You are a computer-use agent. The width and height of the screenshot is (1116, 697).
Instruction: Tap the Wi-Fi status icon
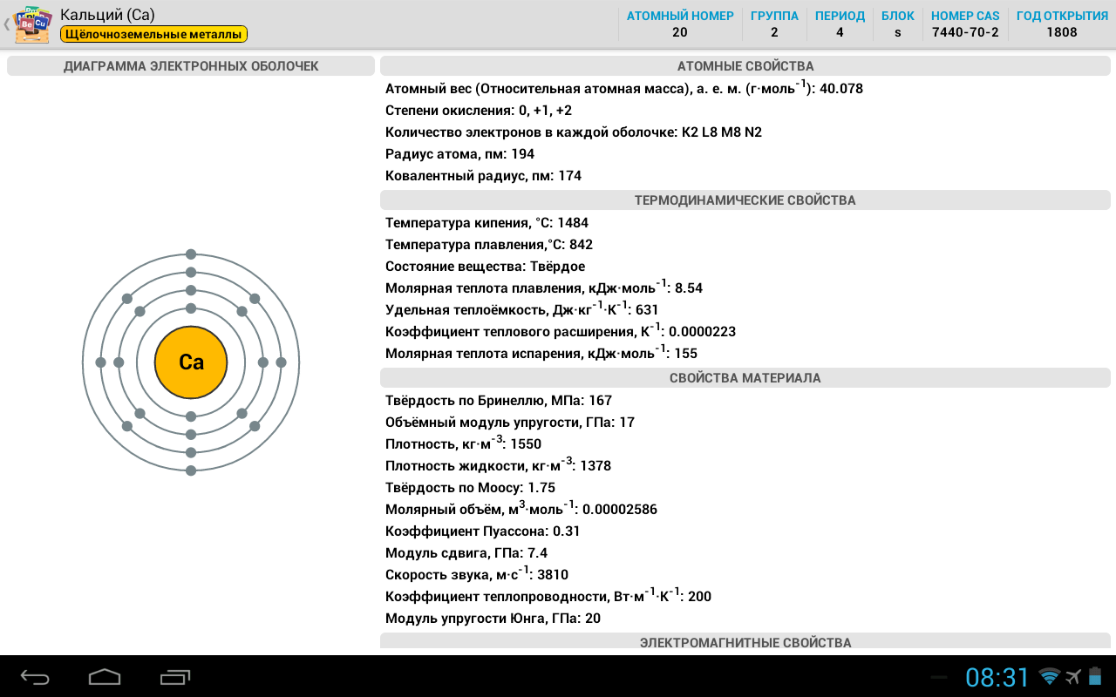(x=1050, y=677)
